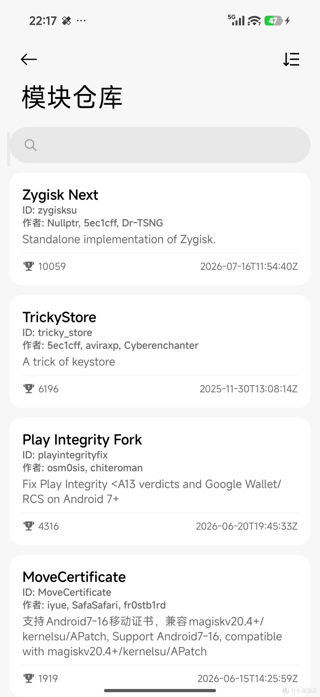The height and width of the screenshot is (697, 320).
Task: Tap the search magnifier icon
Action: pos(31,145)
